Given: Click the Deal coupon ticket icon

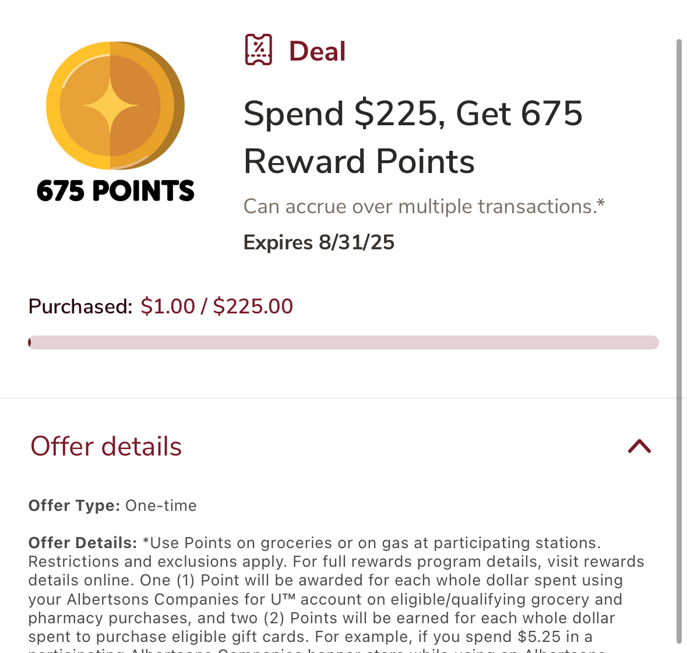Looking at the screenshot, I should tap(259, 50).
